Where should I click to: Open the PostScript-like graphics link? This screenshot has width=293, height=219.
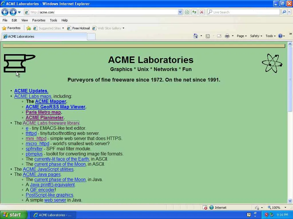point(50,195)
